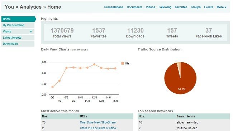Screen dimensions: 233x131
Task: Click the Hits legend color swatch
Action: [123, 63]
